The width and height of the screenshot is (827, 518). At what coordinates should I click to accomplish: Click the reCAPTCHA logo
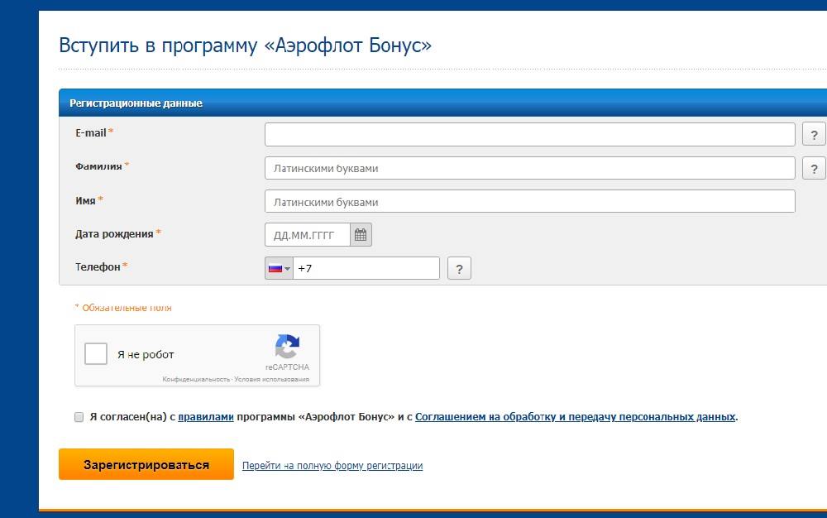click(287, 347)
